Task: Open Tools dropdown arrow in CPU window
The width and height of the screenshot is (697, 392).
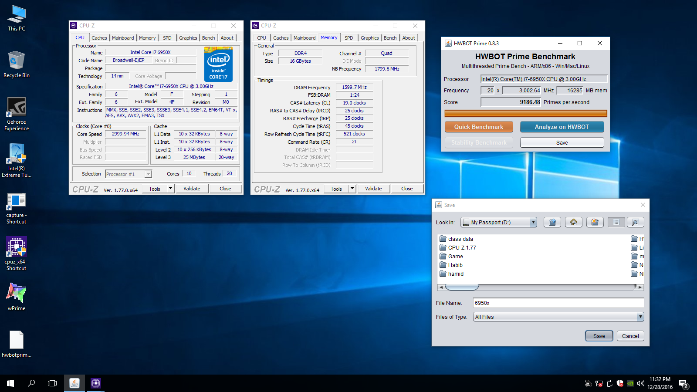Action: click(x=171, y=188)
